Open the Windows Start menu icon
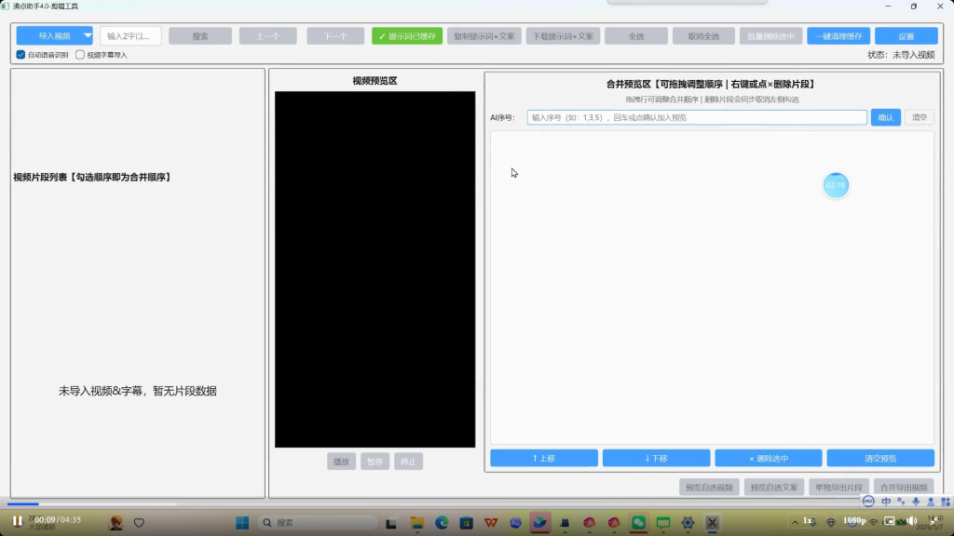Image resolution: width=954 pixels, height=536 pixels. click(x=242, y=523)
